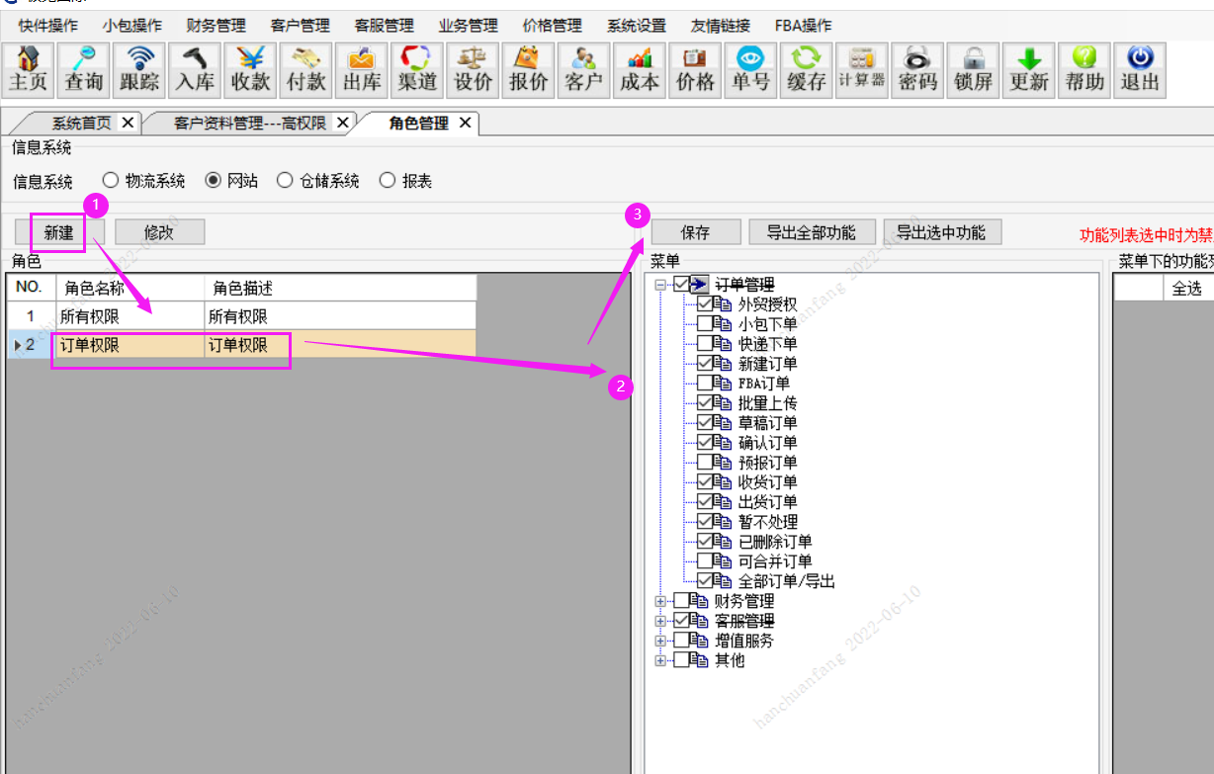Open the 收款 receipts toolbar icon
This screenshot has height=774, width=1214.
point(250,70)
